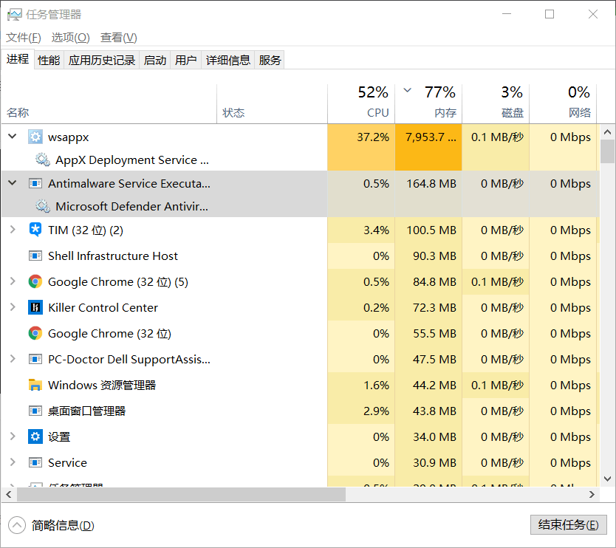Sort by the 磁盘 column header

496,103
